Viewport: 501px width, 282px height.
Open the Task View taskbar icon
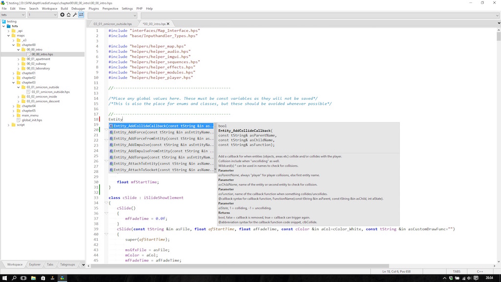23,278
